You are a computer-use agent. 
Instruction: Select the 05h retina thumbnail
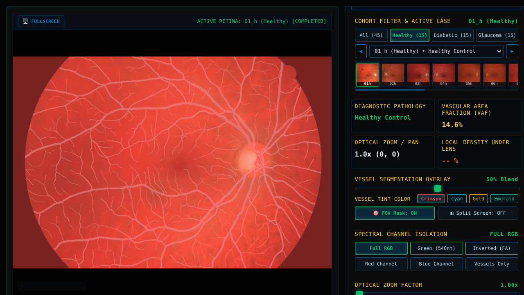point(469,75)
